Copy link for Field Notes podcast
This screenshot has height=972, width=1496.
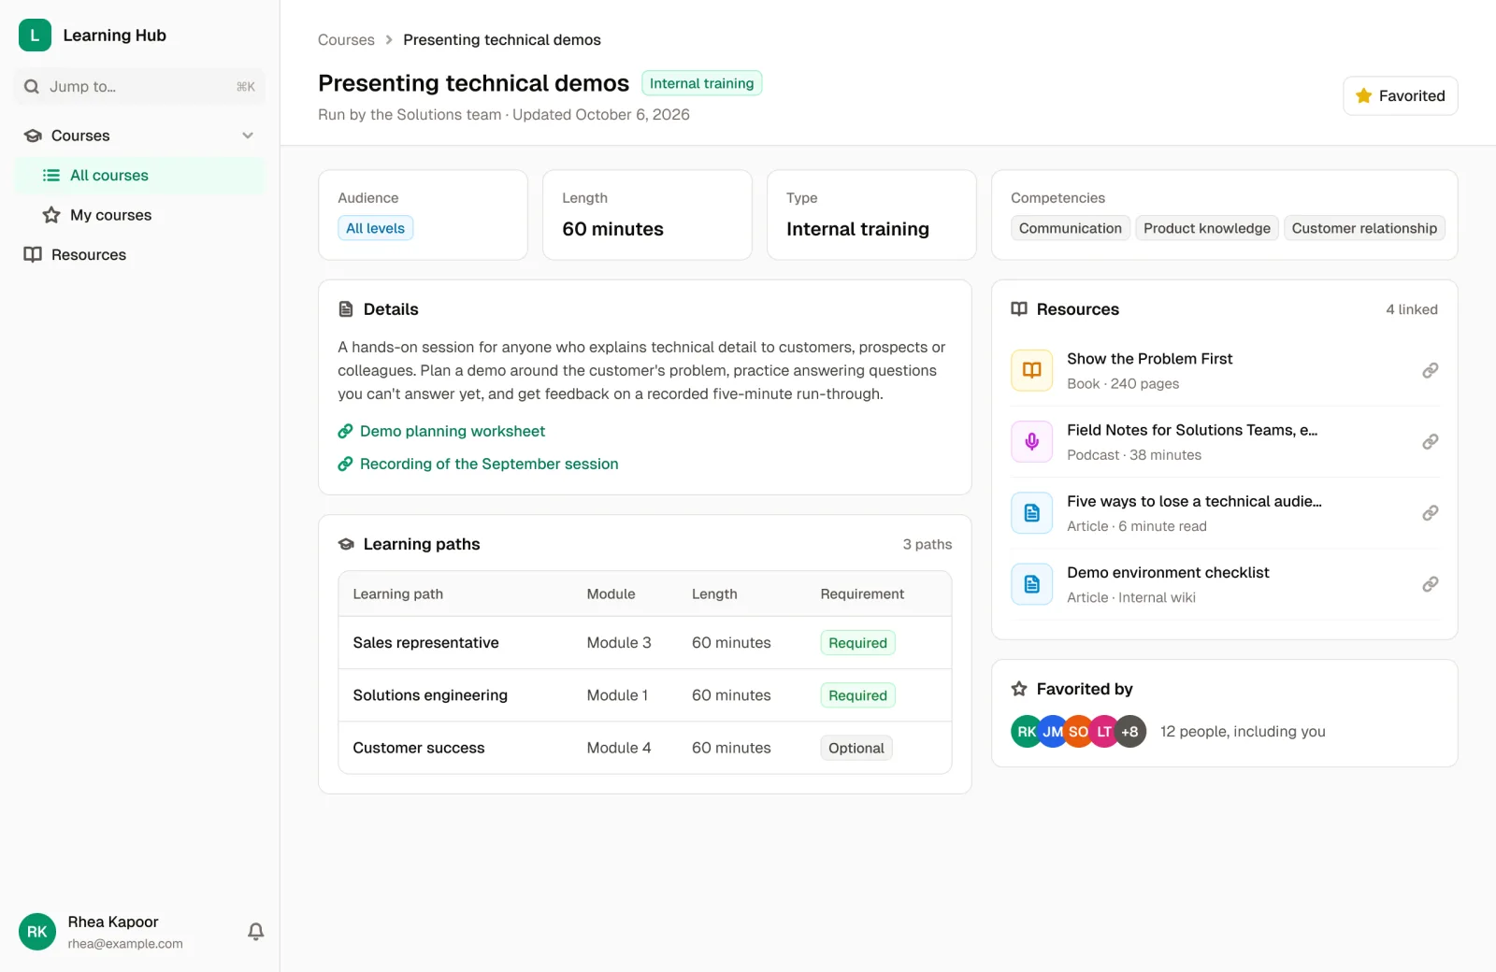1430,441
